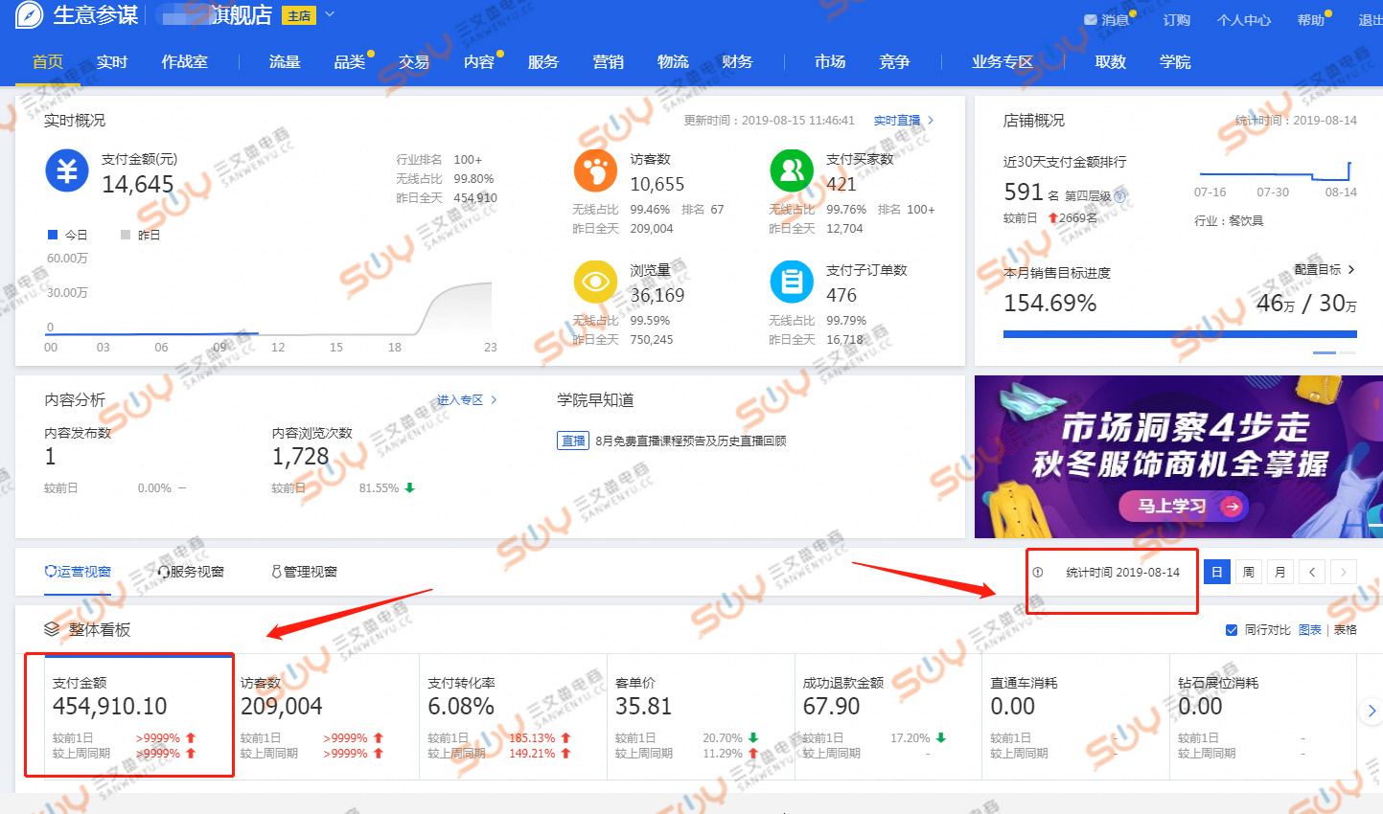Open the 8月免费直播课程预告 article link

(691, 441)
